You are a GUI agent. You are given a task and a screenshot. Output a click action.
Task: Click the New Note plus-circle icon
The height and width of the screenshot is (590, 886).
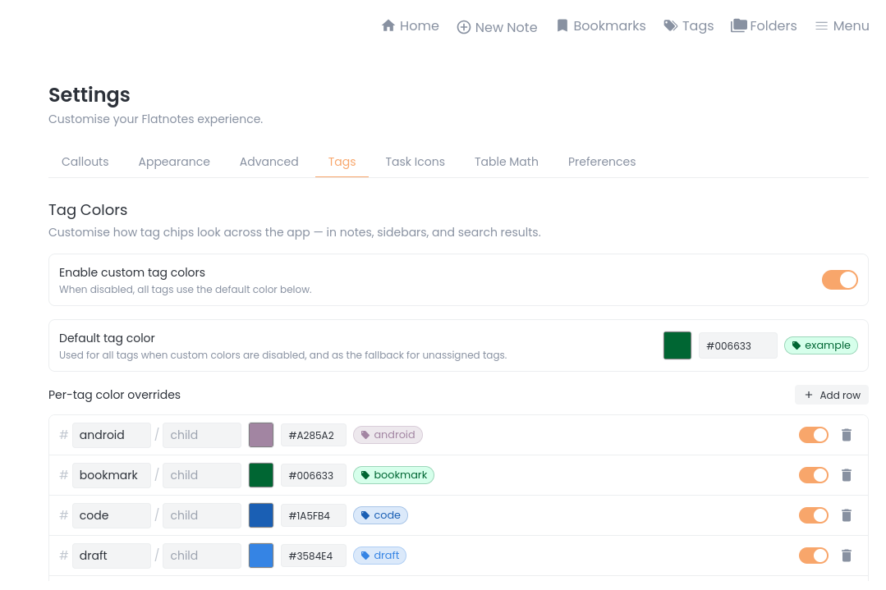pos(463,27)
